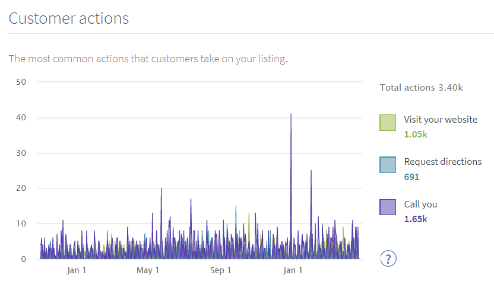
Task: Click the Visit your website legend label
Action: click(440, 119)
